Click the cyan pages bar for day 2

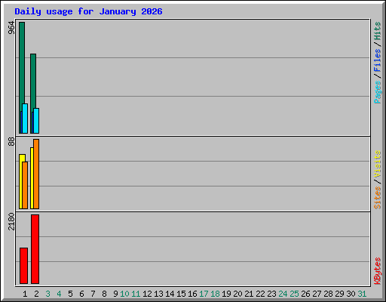pos(36,121)
